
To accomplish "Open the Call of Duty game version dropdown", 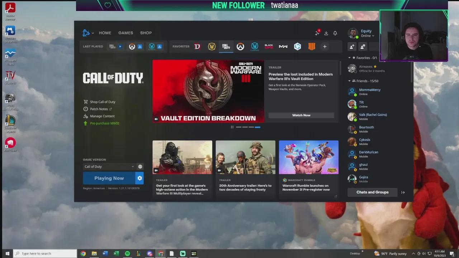I will 109,167.
